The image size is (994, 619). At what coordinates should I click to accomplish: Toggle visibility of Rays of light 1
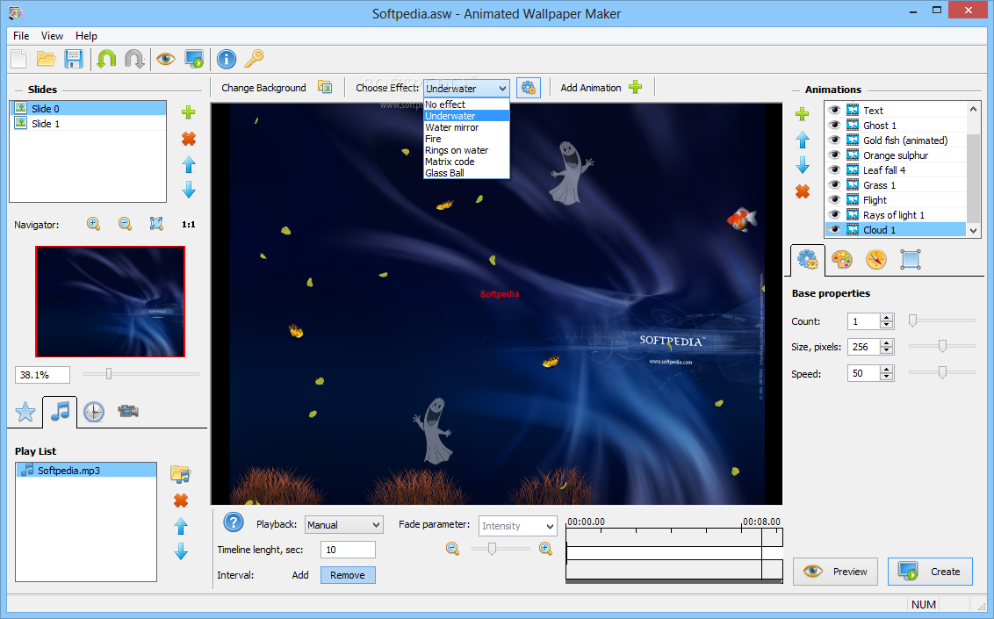pyautogui.click(x=833, y=214)
